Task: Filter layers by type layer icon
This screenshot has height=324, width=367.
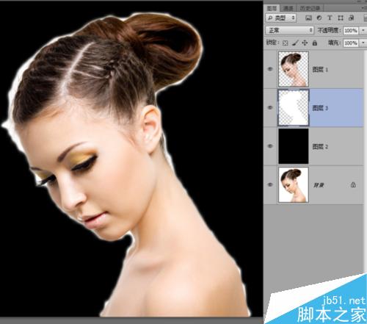Action: pyautogui.click(x=330, y=18)
